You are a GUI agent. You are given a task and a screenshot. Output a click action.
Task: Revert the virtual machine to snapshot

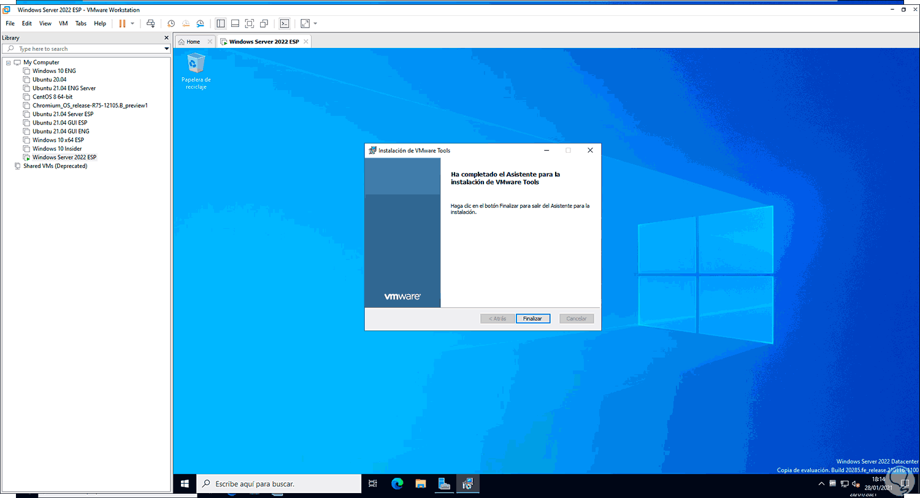tap(185, 23)
